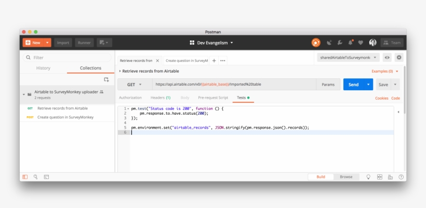Switch to Build mode
The image size is (426, 208).
pos(321,177)
